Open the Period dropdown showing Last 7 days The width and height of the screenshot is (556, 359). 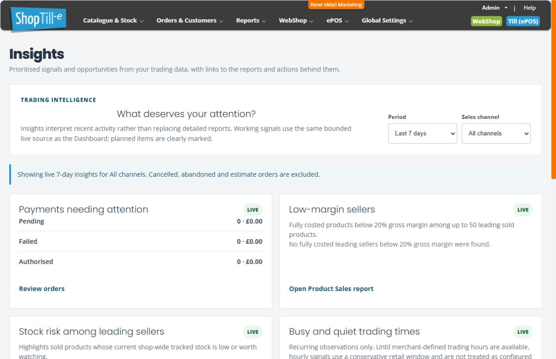point(422,133)
